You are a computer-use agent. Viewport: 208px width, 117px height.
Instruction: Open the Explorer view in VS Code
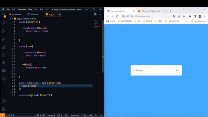[x=4, y=15]
